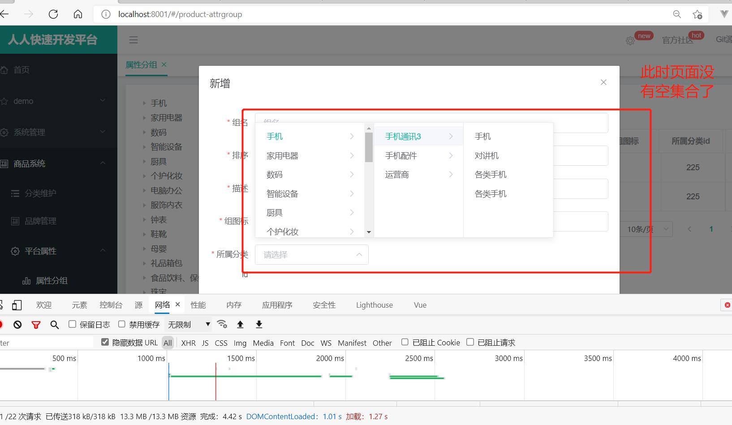
Task: Open network conditions wifi icon
Action: point(222,324)
